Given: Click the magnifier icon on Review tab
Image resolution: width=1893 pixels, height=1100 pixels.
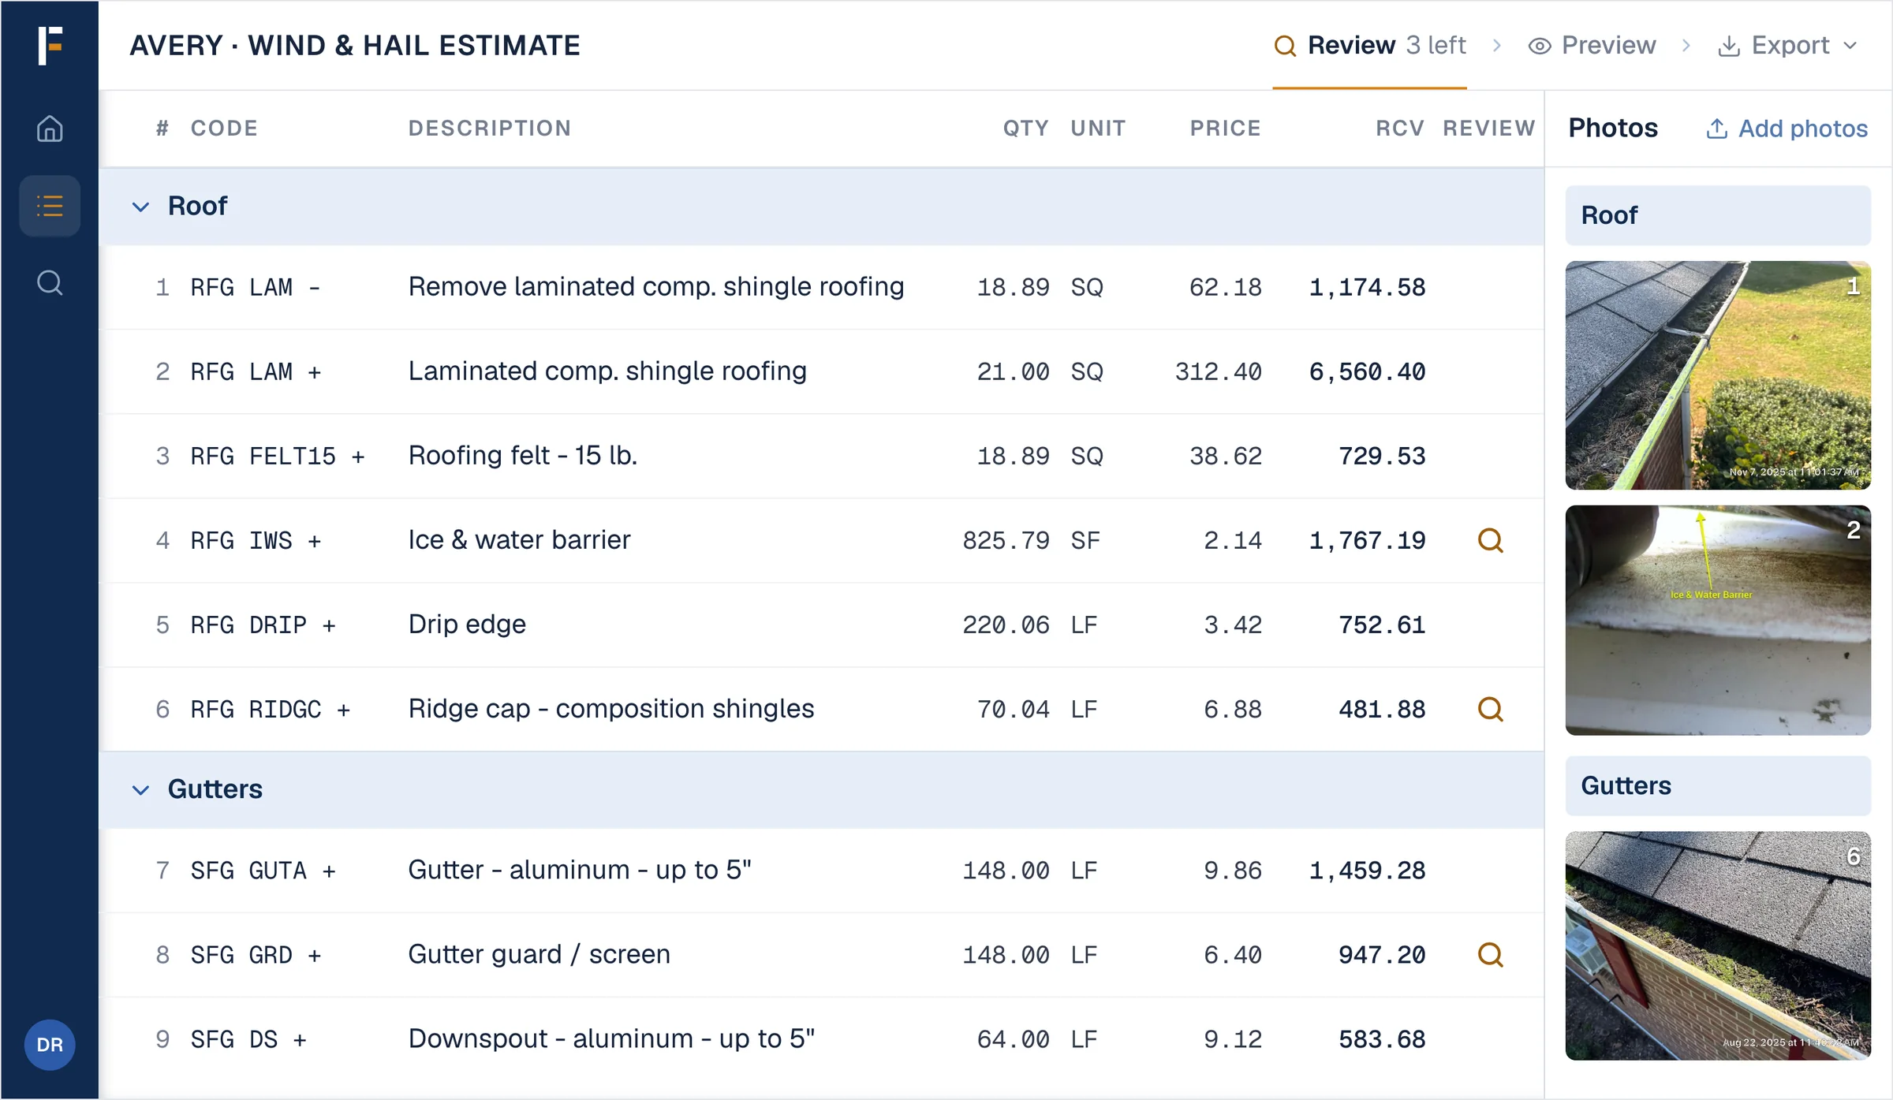Looking at the screenshot, I should [1285, 46].
